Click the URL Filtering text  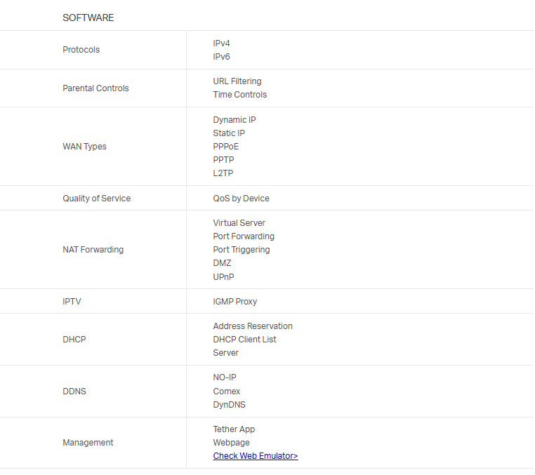tap(237, 81)
